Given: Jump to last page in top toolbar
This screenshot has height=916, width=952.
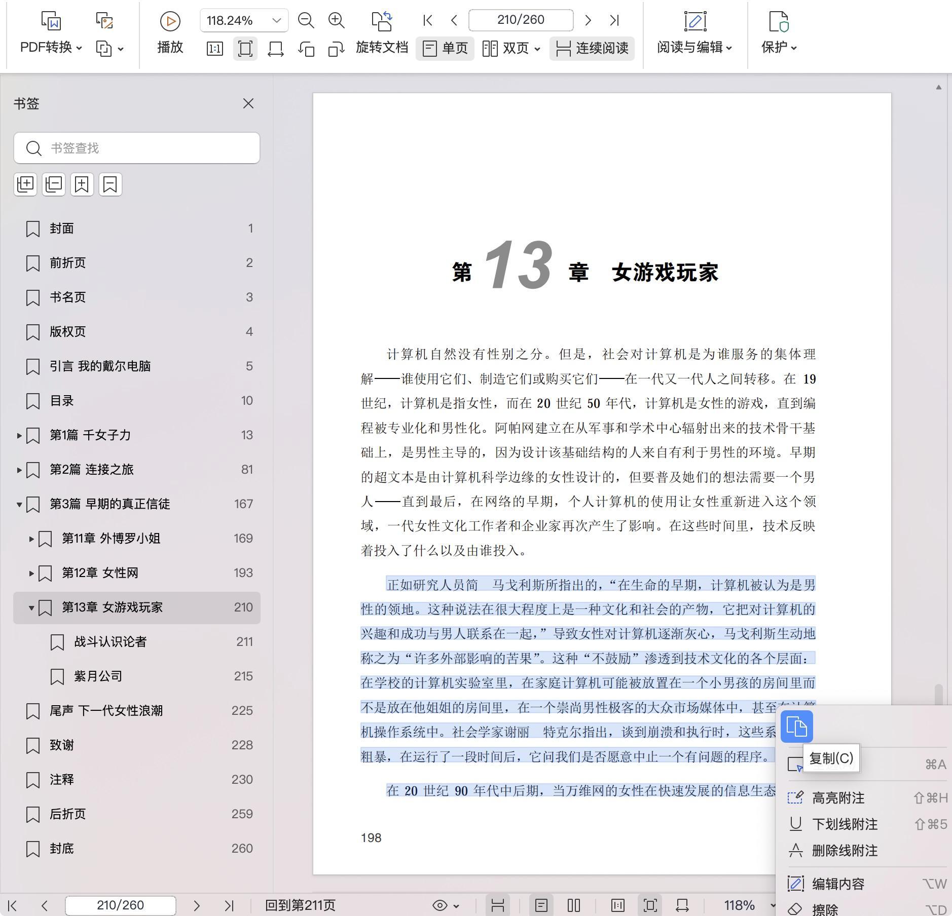Looking at the screenshot, I should [614, 20].
